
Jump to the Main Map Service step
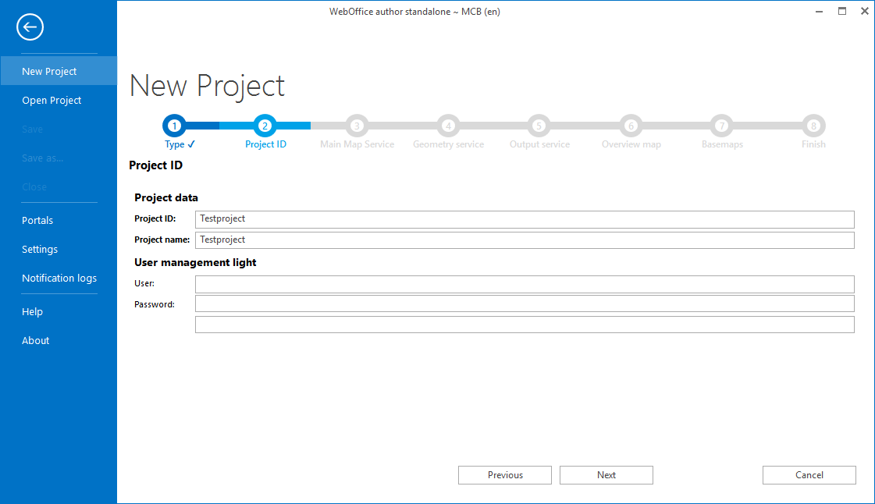[357, 126]
